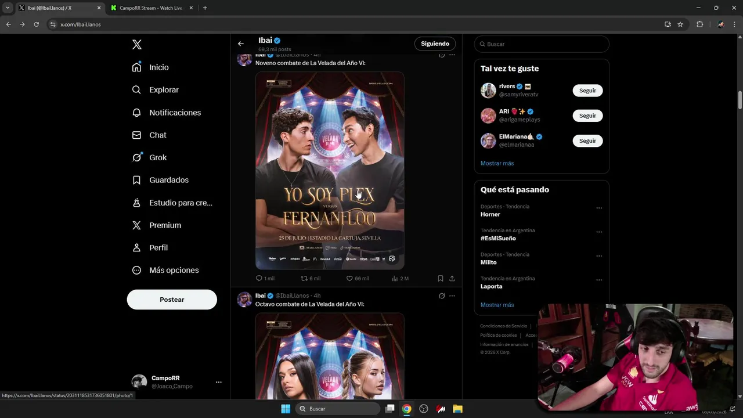Focus the Buscar search field on X
This screenshot has width=743, height=418.
coord(542,44)
